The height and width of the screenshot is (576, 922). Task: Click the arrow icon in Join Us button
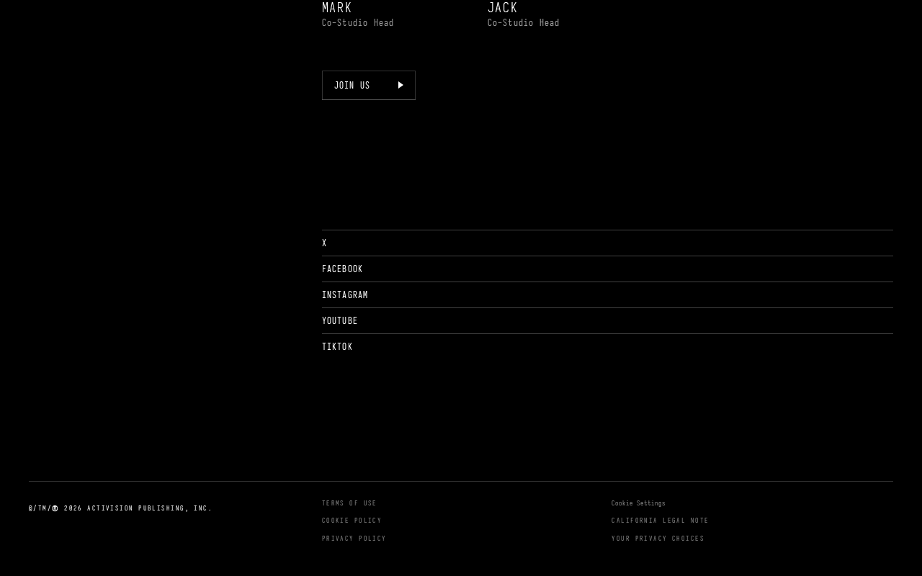point(400,85)
